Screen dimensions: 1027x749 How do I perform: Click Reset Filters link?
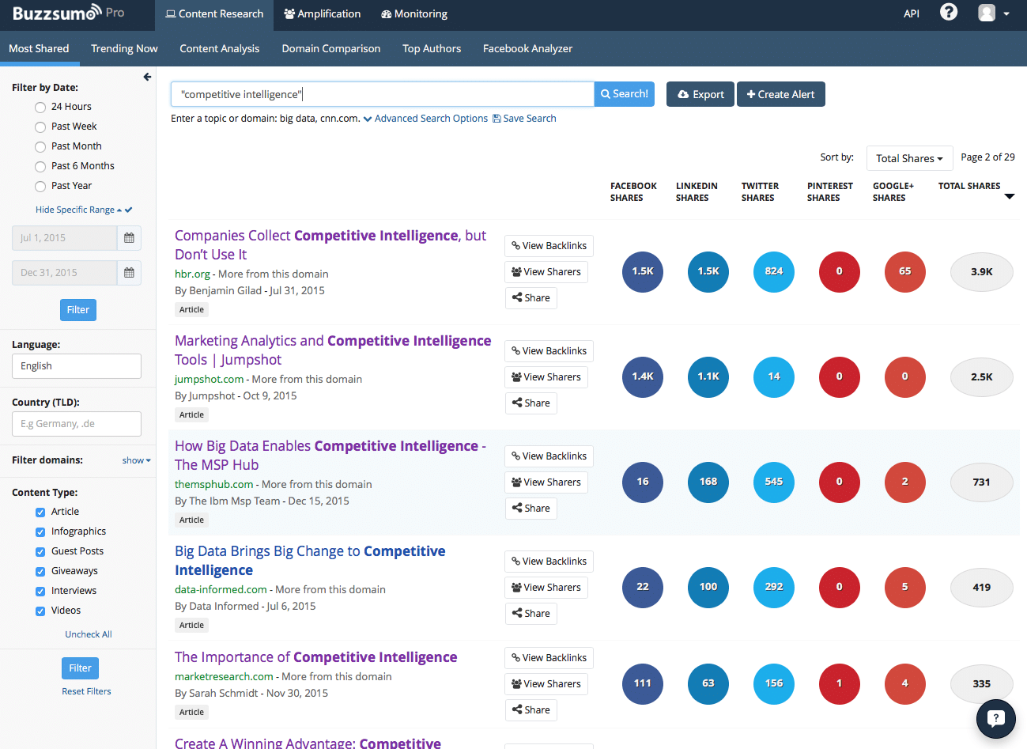coord(86,691)
